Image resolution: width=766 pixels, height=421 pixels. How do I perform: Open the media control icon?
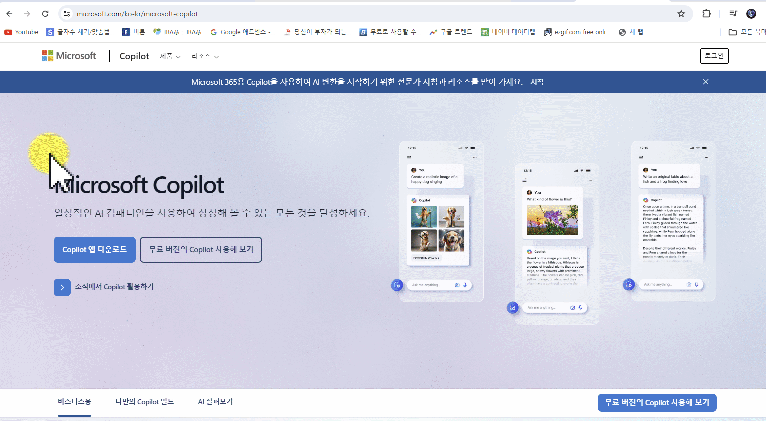tap(733, 14)
